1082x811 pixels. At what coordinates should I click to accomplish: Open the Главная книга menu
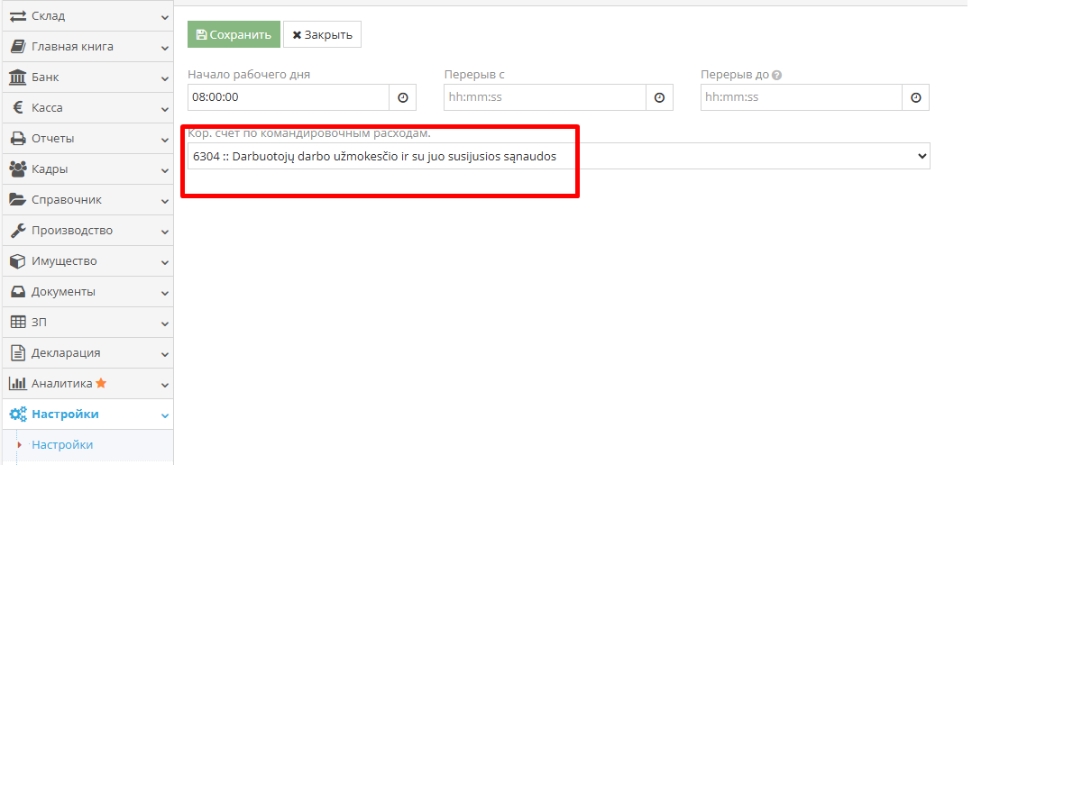pyautogui.click(x=72, y=47)
